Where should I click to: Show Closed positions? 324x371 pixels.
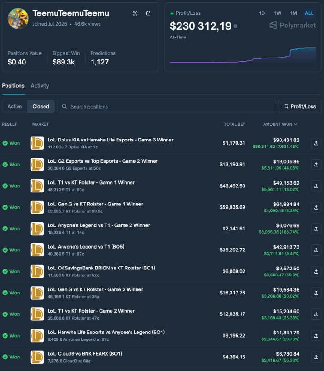(x=41, y=107)
